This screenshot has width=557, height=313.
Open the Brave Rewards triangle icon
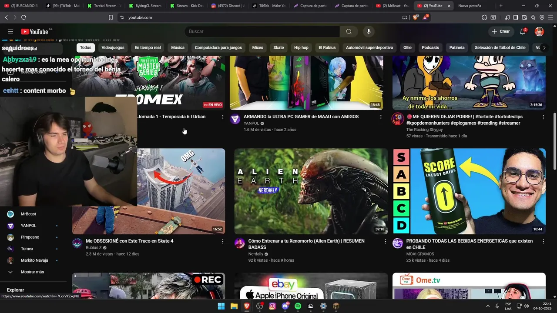pos(426,17)
